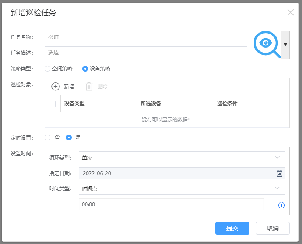
Task: Click the 00:00 time input
Action: [171, 204]
